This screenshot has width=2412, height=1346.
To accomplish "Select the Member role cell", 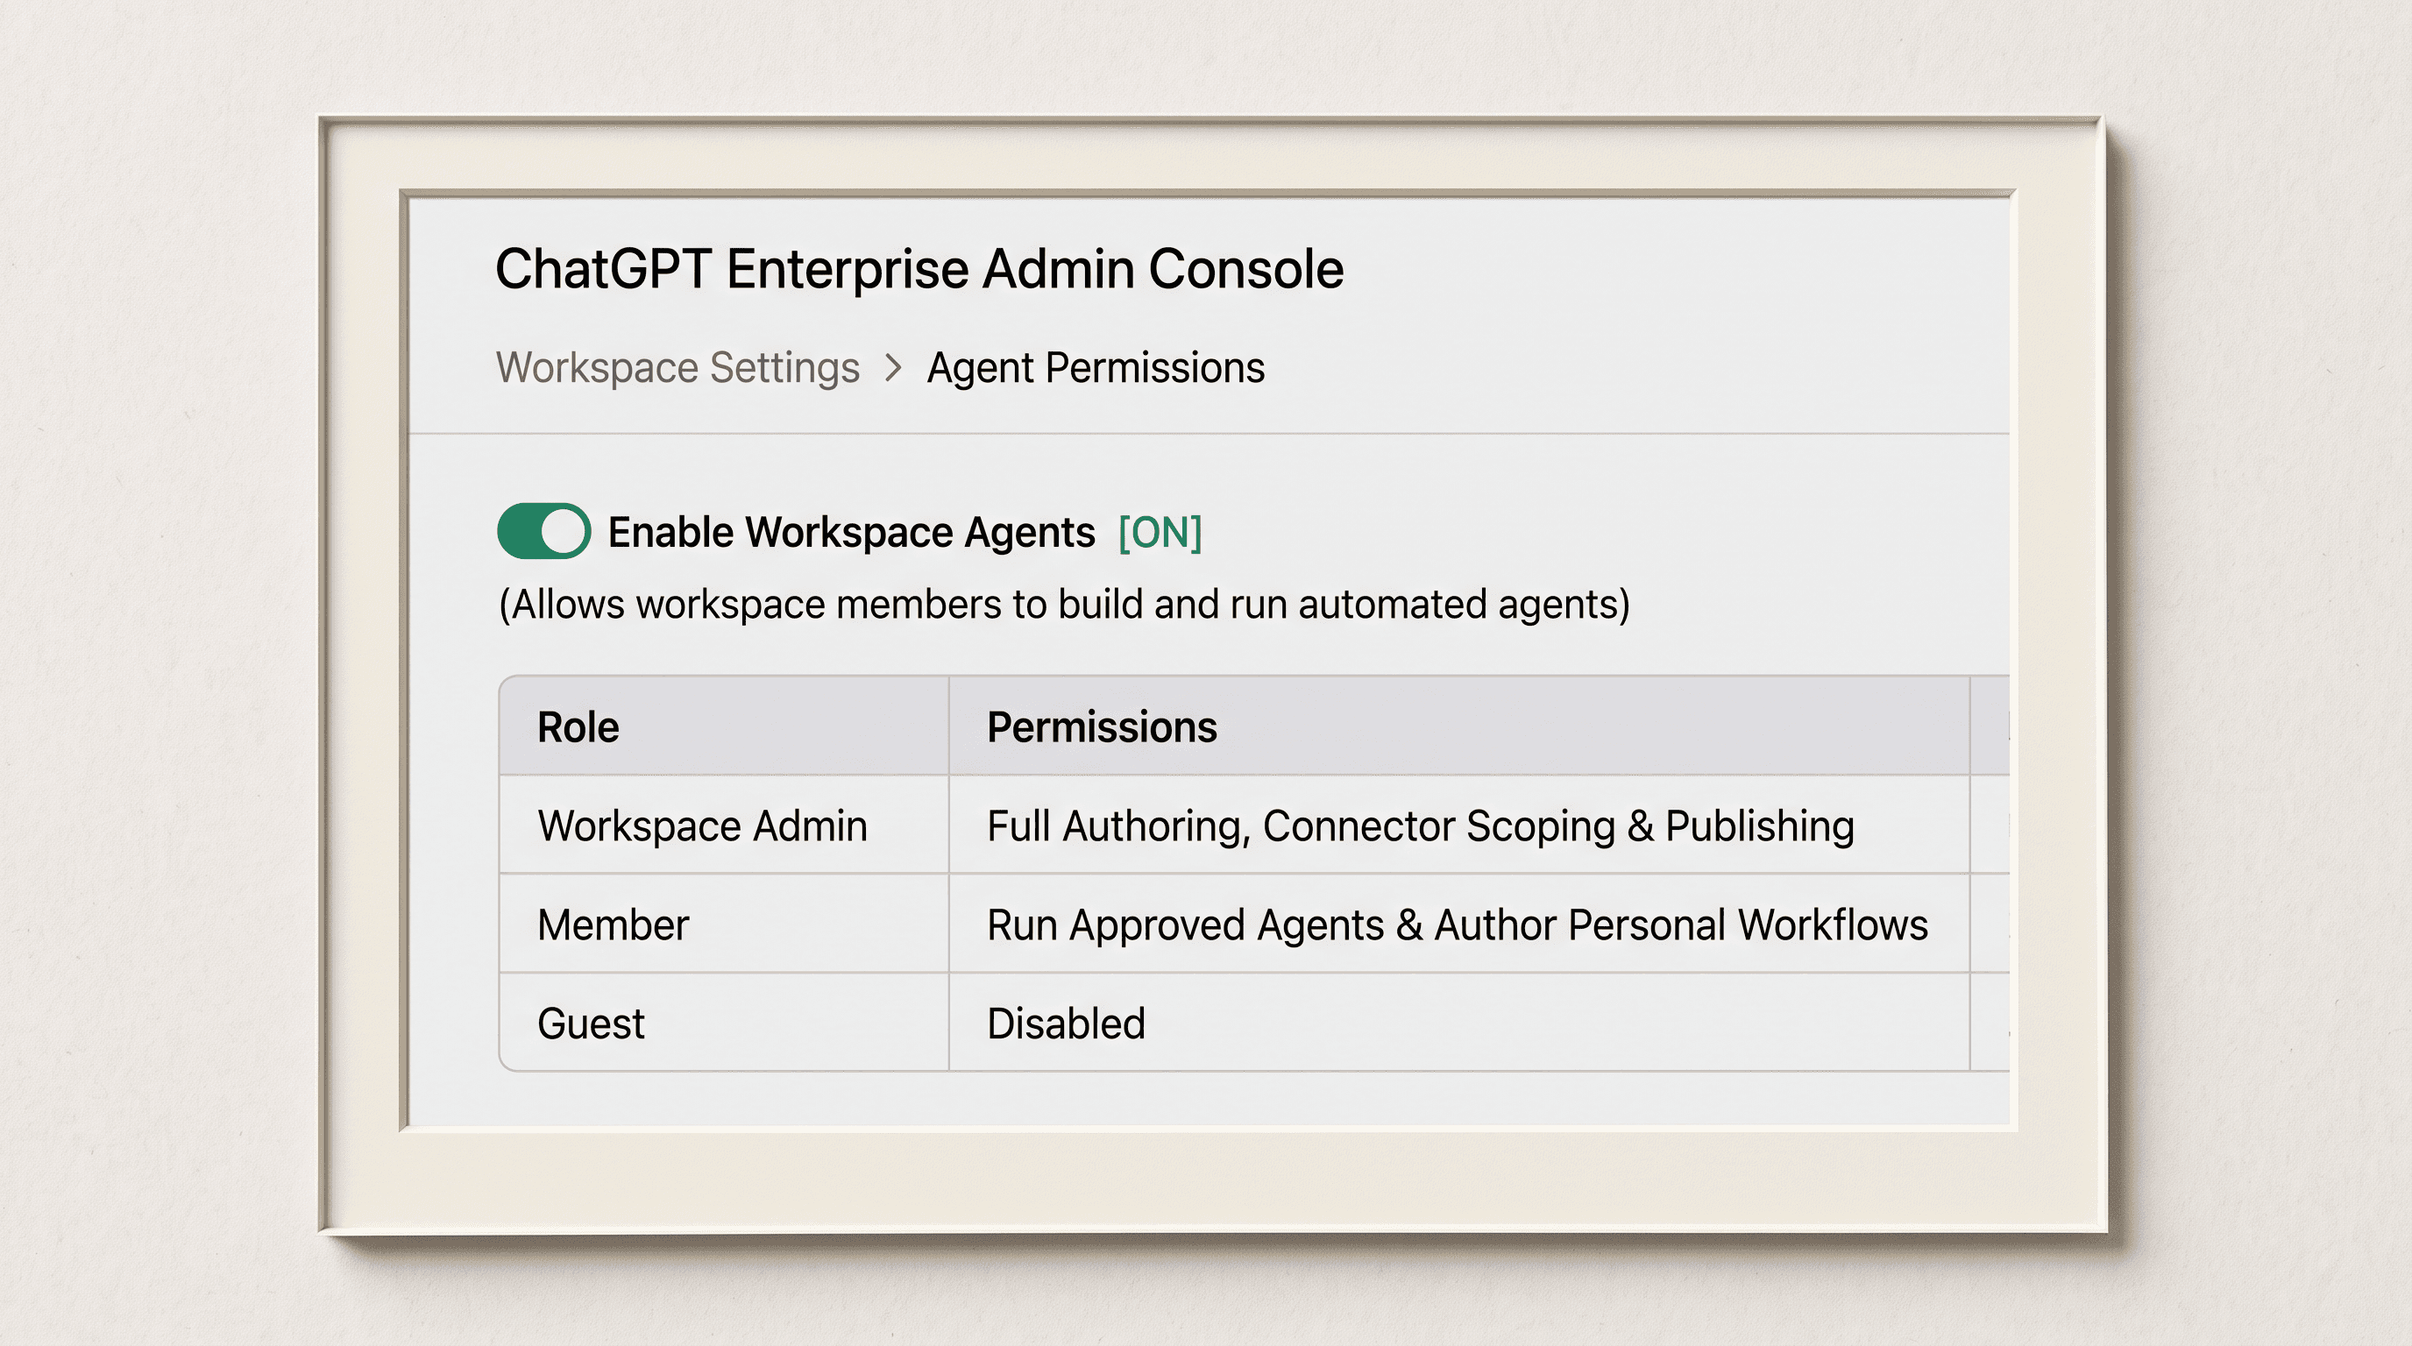I will (x=724, y=924).
